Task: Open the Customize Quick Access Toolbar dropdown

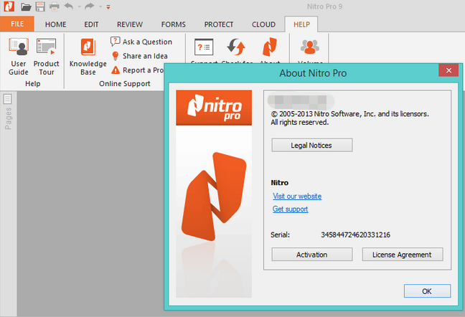Action: (108, 7)
